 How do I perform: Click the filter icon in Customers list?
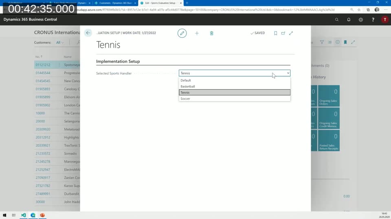(322, 42)
